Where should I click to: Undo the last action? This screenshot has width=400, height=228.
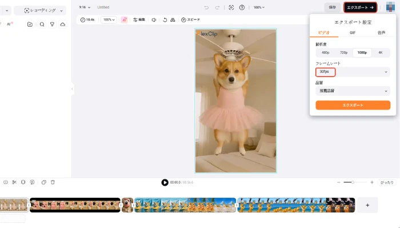pos(206,7)
